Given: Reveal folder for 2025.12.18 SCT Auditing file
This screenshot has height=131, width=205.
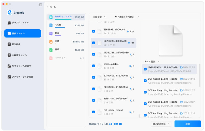Looking at the screenshot, I should [x=181, y=79].
